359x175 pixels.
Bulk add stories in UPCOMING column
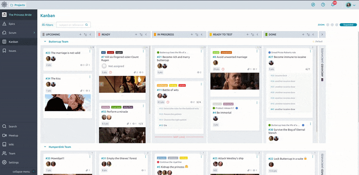(x=85, y=35)
